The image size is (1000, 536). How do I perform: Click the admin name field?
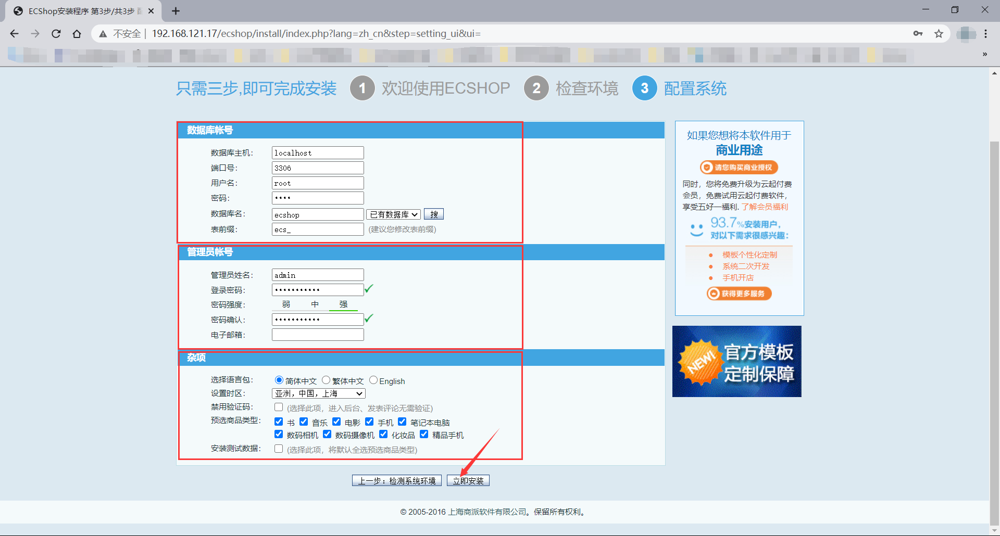pos(318,275)
